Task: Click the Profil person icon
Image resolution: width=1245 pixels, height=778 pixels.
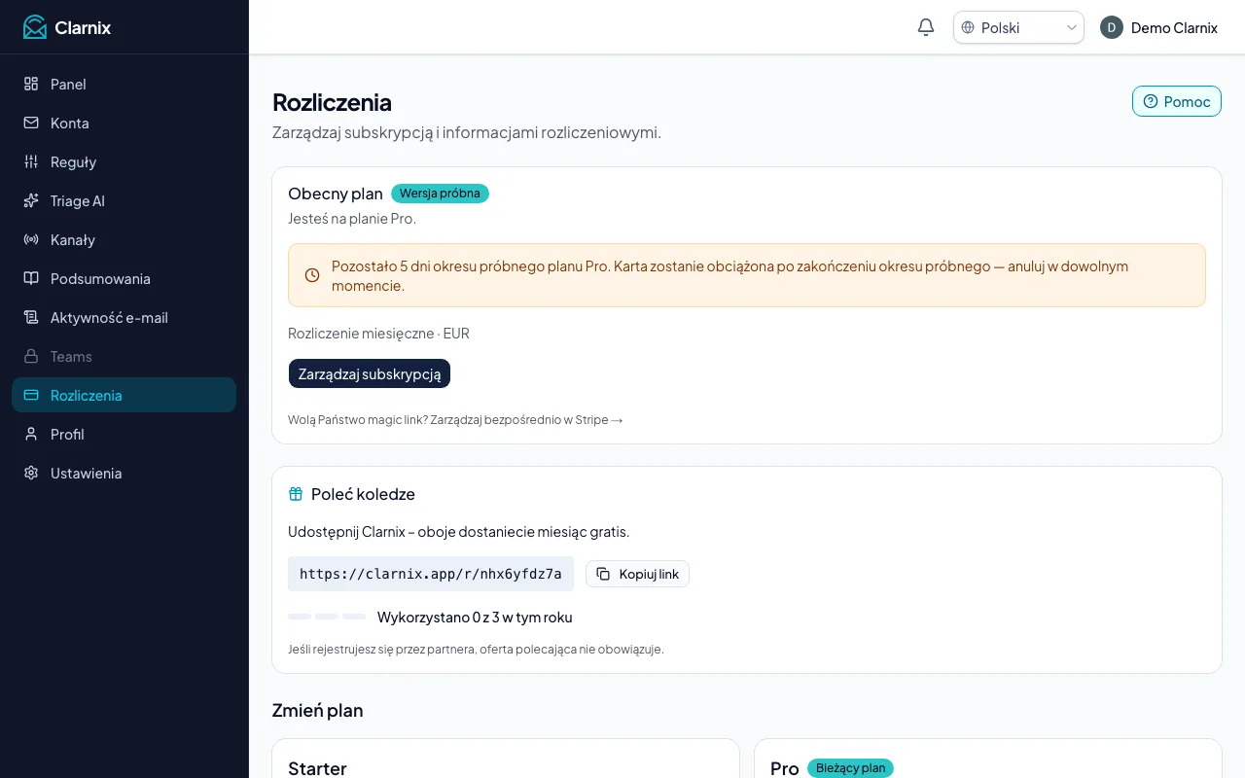Action: [31, 435]
